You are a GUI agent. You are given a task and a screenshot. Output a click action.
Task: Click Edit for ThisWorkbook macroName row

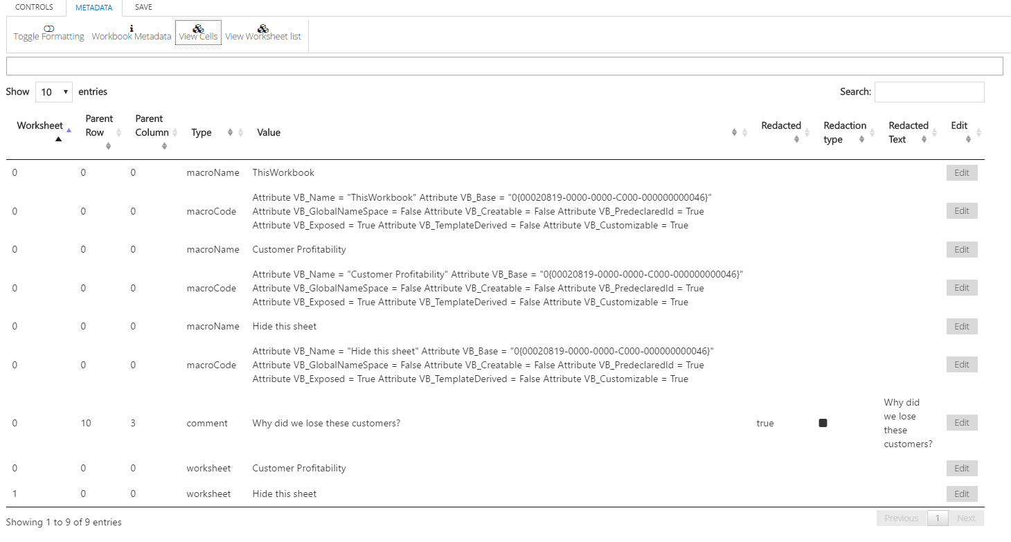pos(962,172)
